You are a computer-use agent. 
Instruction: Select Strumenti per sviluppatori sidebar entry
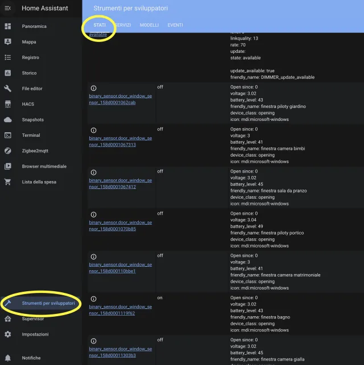tap(41, 303)
